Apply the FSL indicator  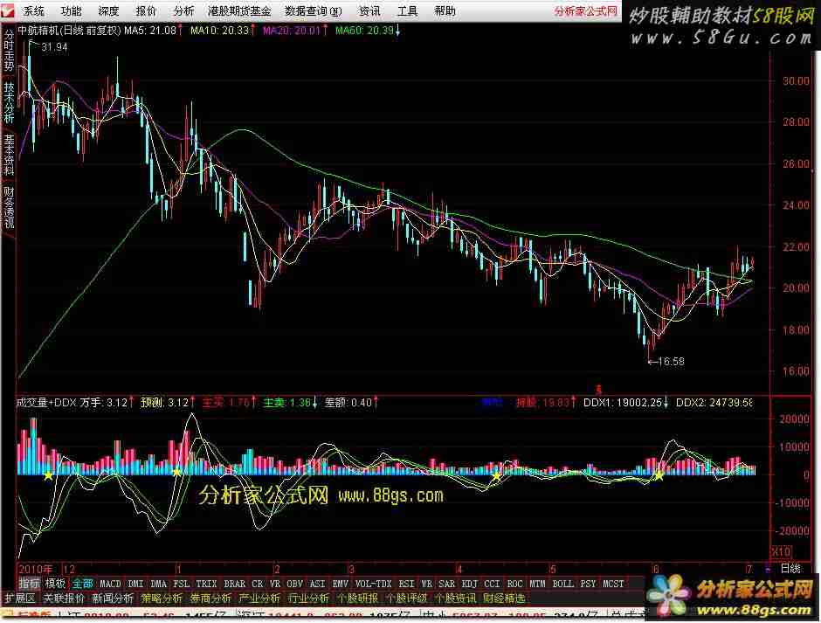[x=181, y=583]
